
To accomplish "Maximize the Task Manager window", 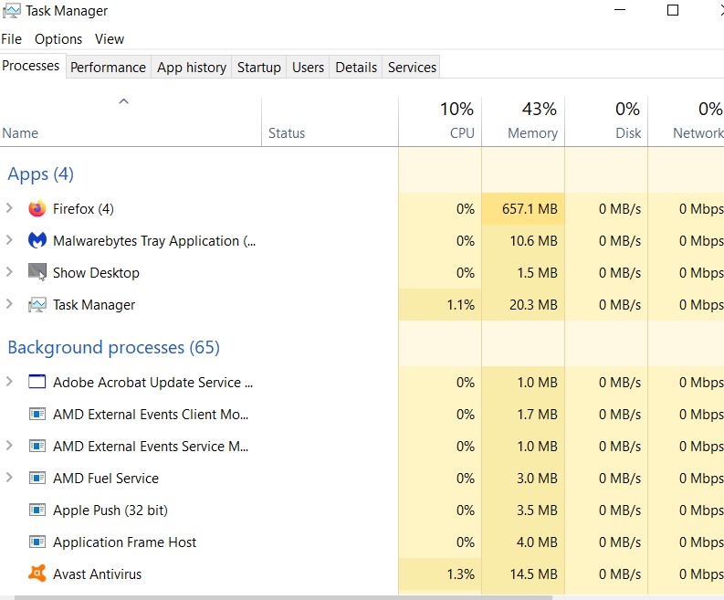I will click(673, 10).
